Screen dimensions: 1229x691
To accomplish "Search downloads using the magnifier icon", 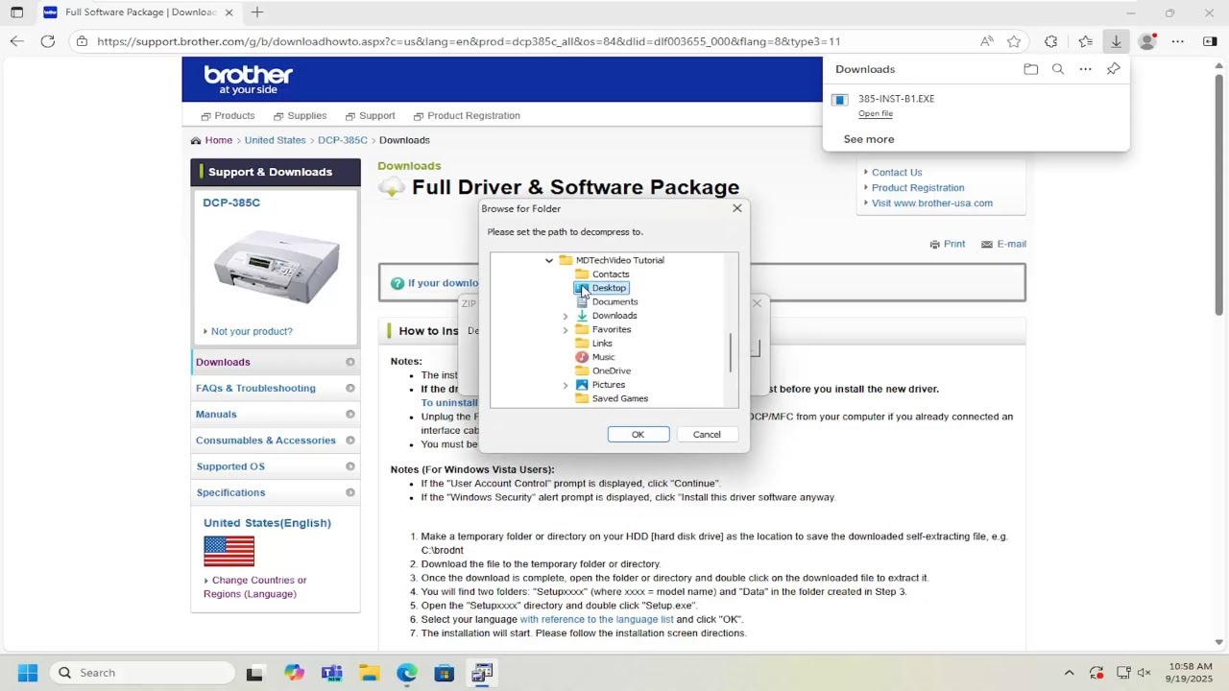I will coord(1058,69).
